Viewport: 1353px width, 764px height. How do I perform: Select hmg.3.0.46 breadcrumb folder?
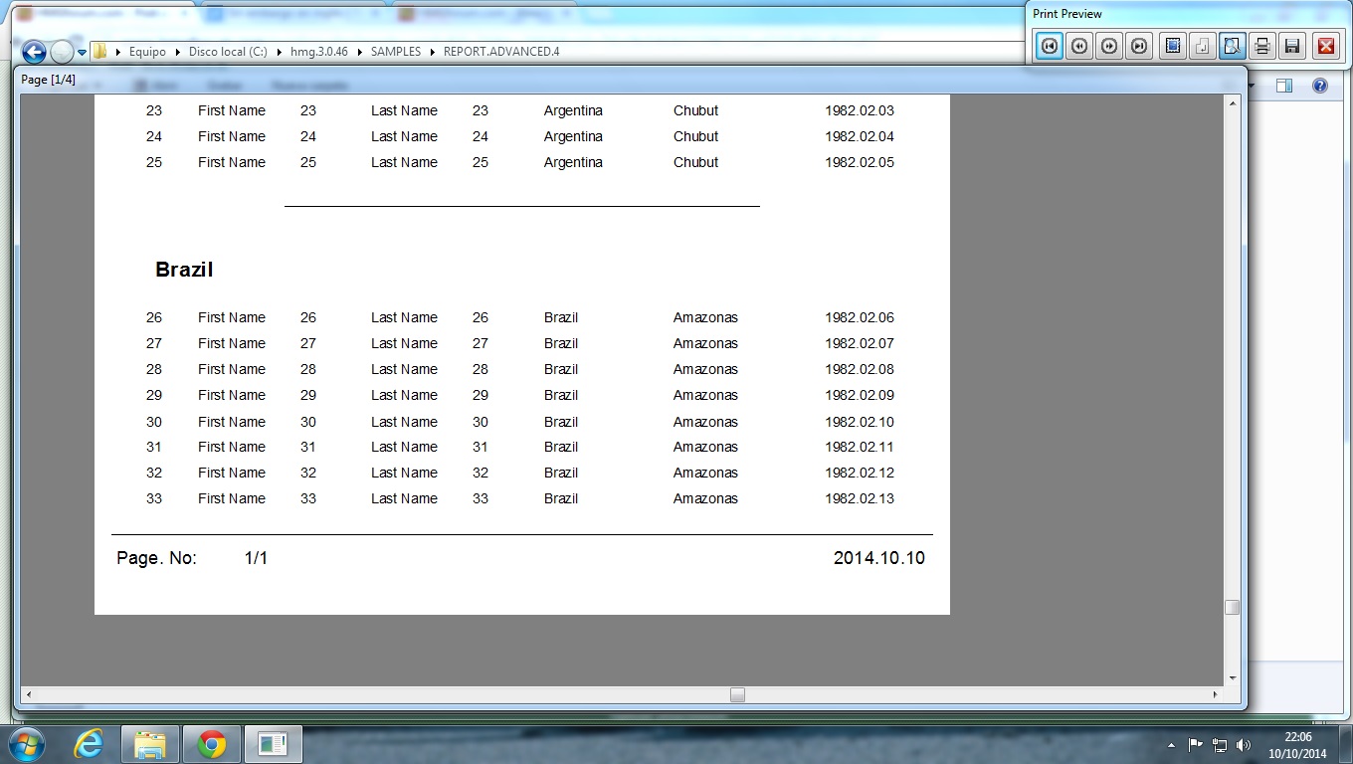pyautogui.click(x=319, y=52)
